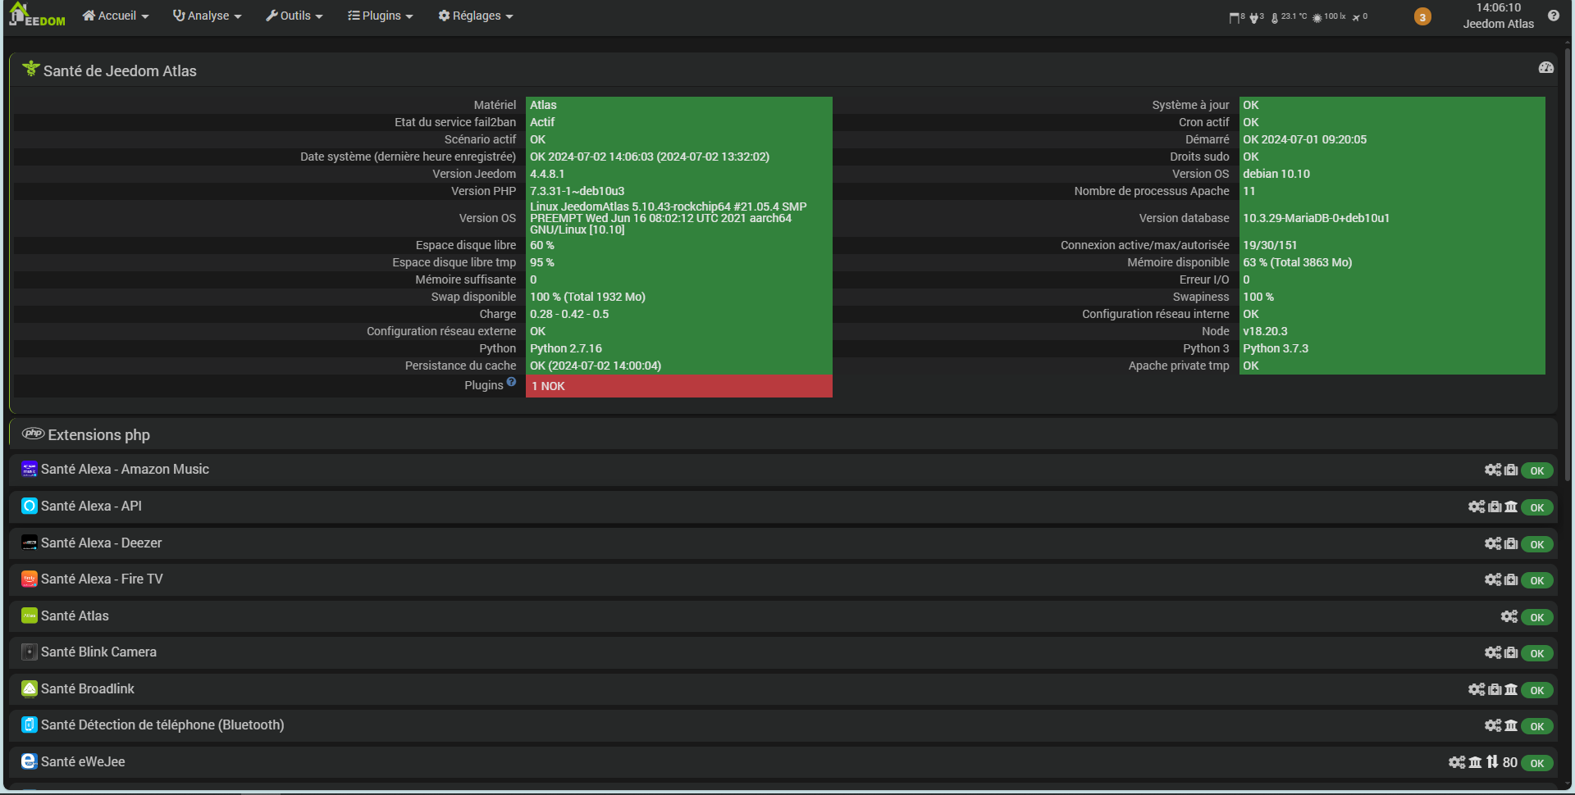Click the columned building icon on eWeJee row
Screen dimensions: 1575x795
pos(1475,762)
